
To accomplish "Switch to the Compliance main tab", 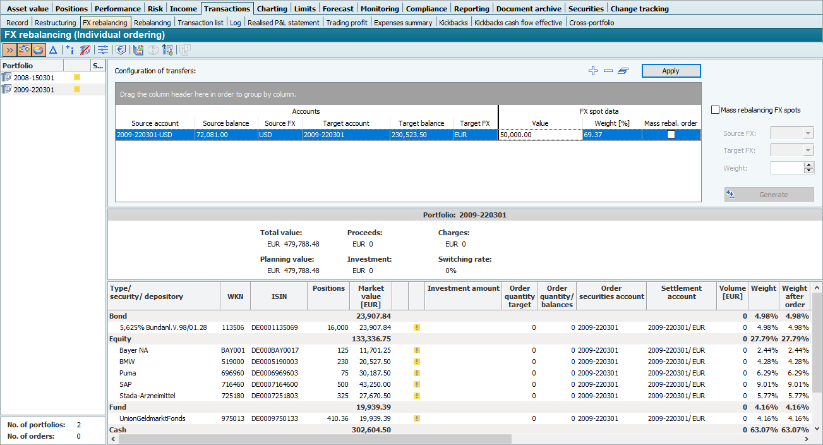I will [x=427, y=9].
